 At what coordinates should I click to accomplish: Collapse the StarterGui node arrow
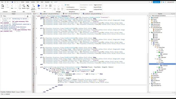pos(150,41)
